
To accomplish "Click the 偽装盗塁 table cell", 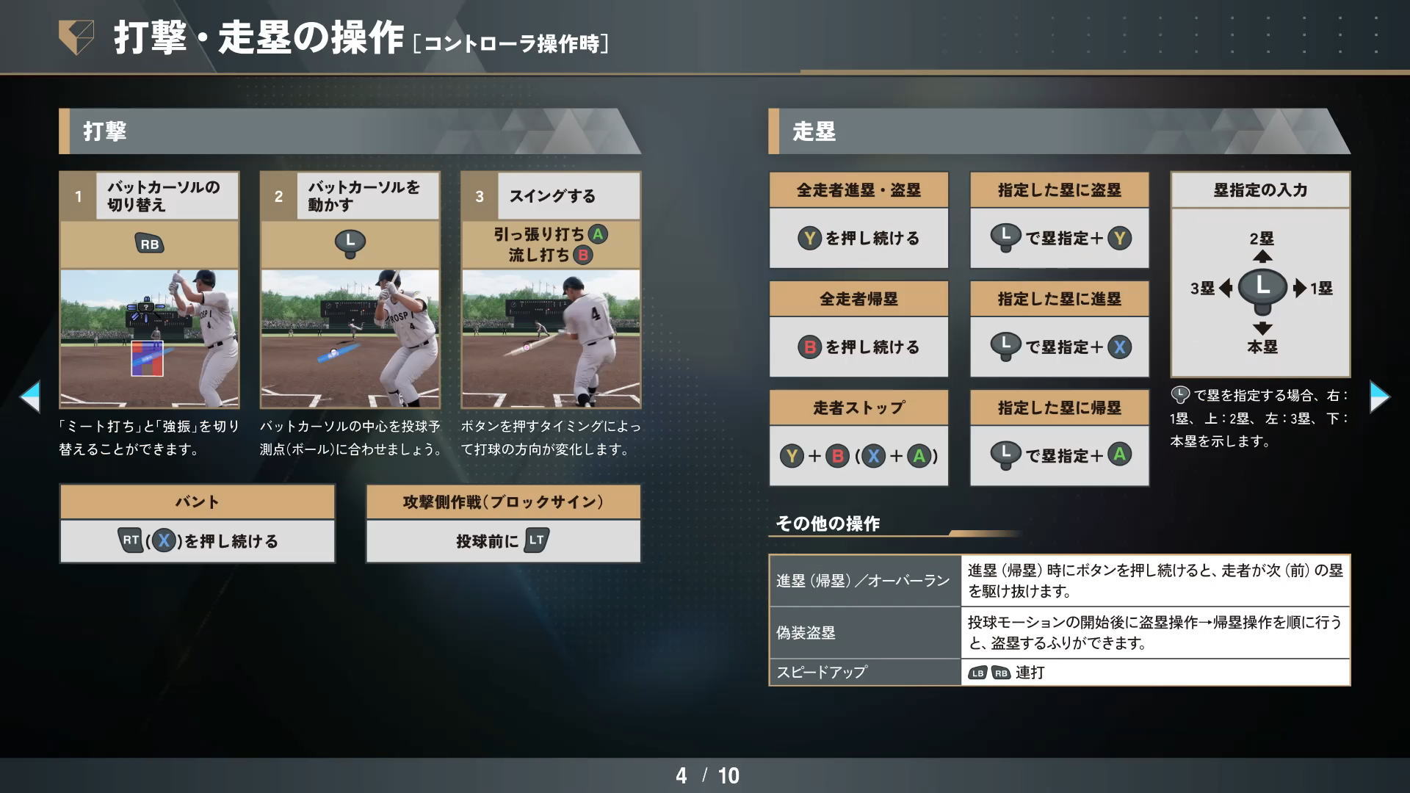I will coord(865,633).
